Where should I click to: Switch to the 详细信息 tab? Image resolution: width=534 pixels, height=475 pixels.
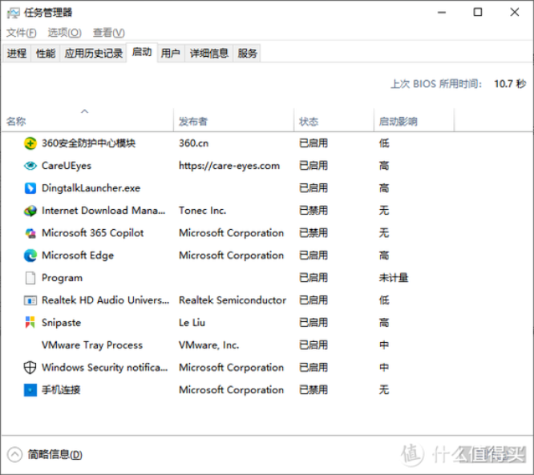(x=208, y=54)
